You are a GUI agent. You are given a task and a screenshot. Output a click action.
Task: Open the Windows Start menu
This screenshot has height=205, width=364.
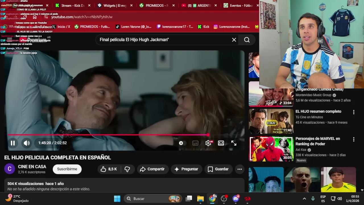point(117,199)
